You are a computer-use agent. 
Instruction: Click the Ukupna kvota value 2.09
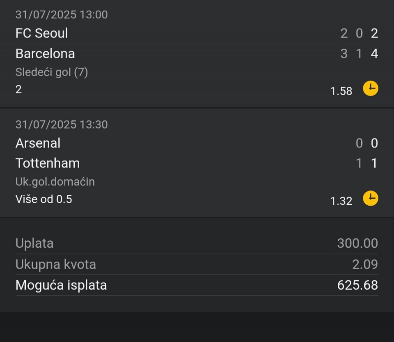(365, 264)
